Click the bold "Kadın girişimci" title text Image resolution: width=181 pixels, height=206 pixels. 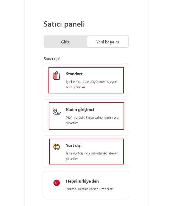pos(80,110)
